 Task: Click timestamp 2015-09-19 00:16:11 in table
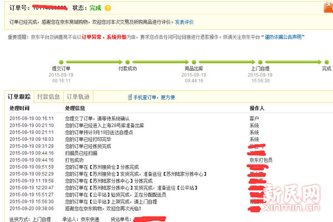pos(32,119)
